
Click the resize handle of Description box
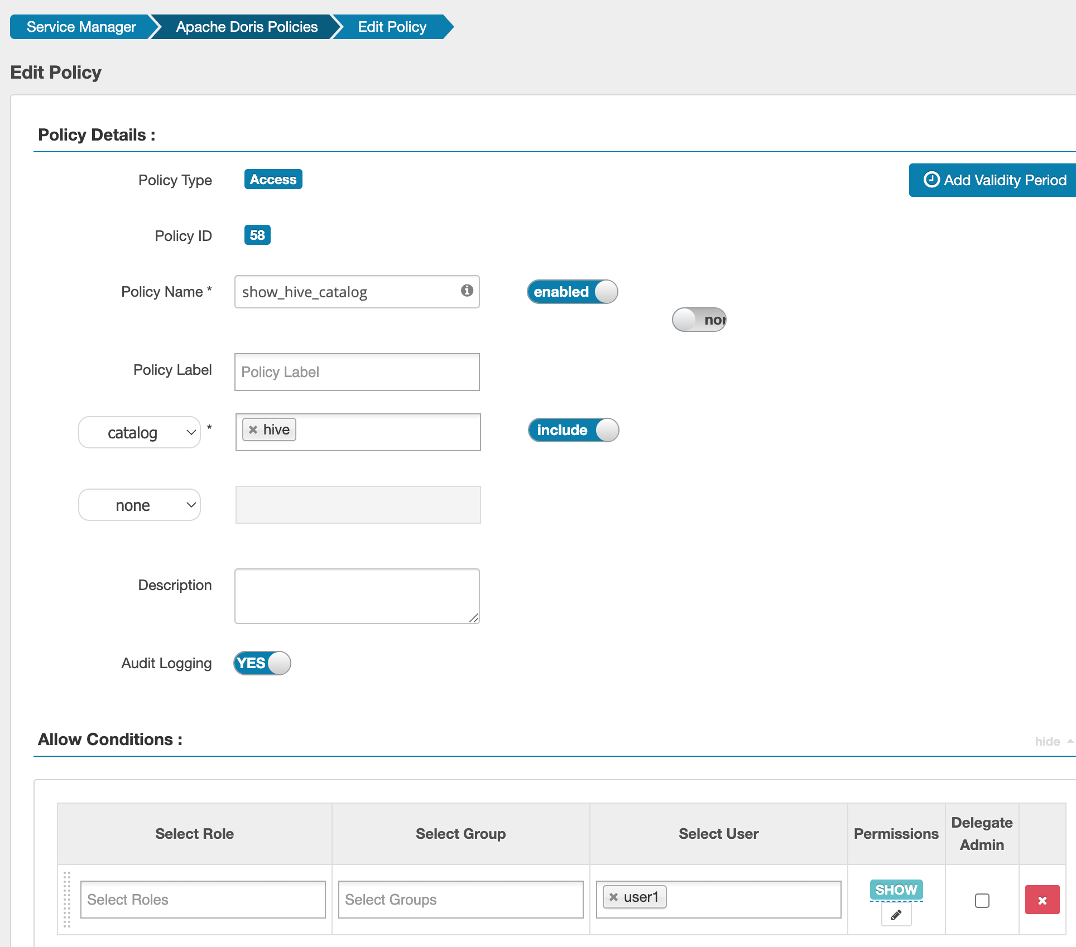tap(474, 617)
